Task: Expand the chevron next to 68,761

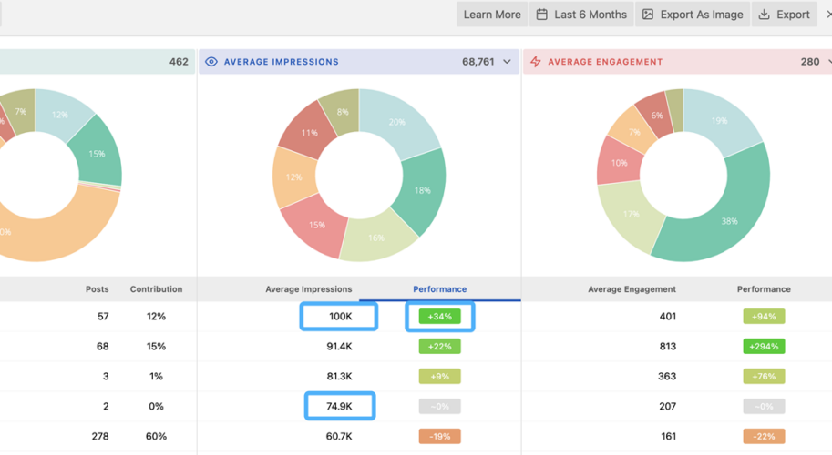Action: click(508, 62)
